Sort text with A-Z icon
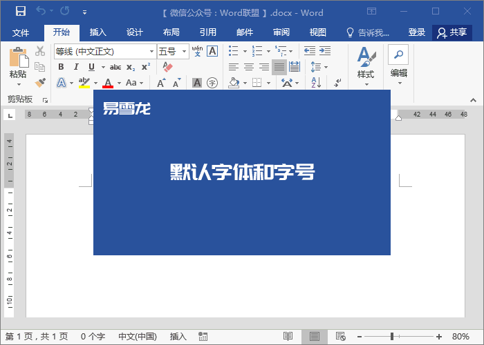Image resolution: width=484 pixels, height=345 pixels. click(316, 83)
